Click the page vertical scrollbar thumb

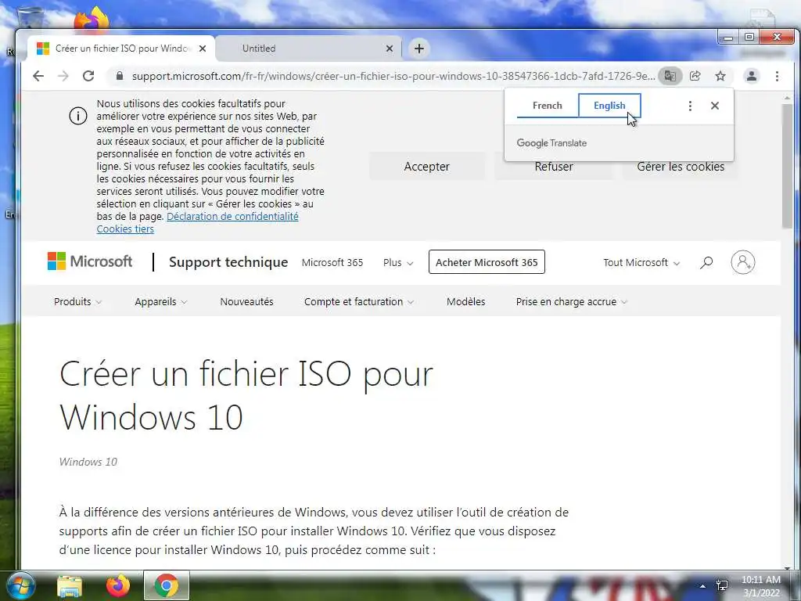coord(787,166)
